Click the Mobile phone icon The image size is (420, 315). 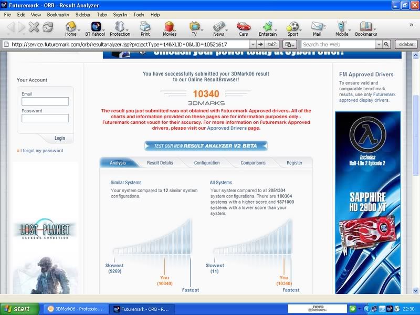[342, 29]
